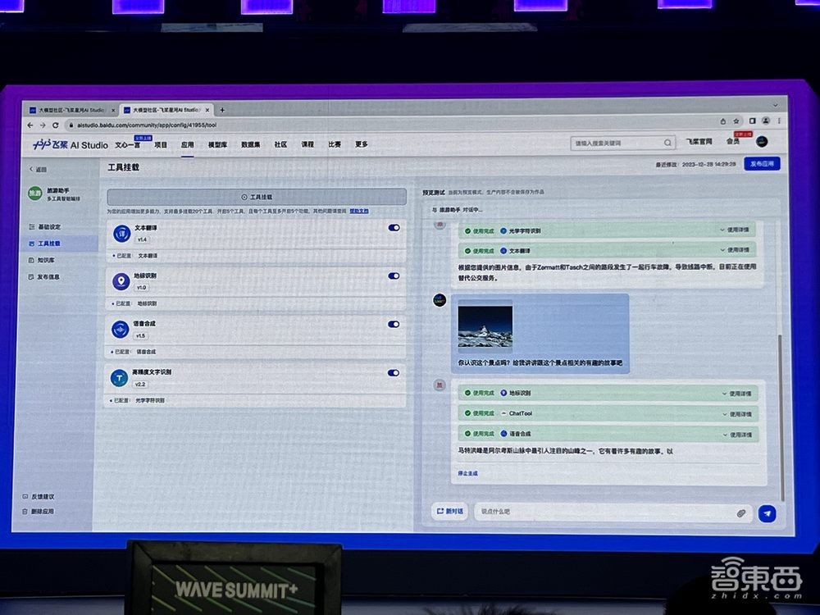Viewport: 820px width, 615px height.
Task: Toggle off the 语音合成 tool
Action: tap(394, 324)
